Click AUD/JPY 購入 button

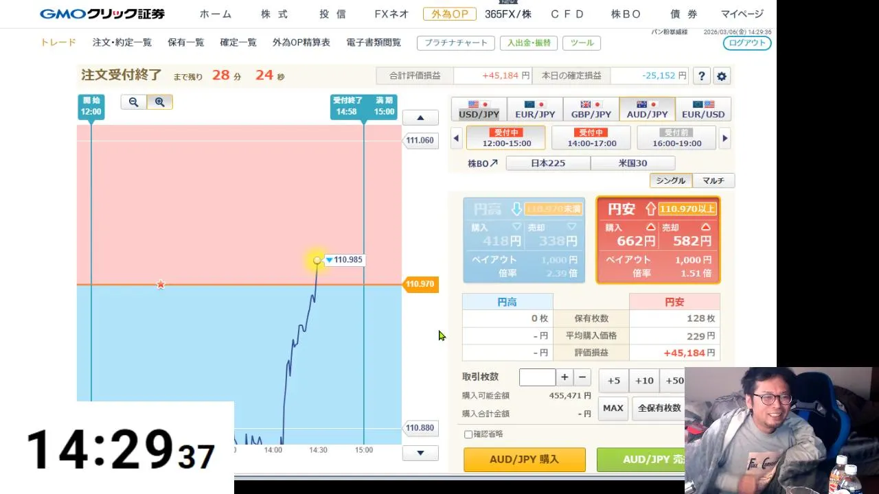525,460
